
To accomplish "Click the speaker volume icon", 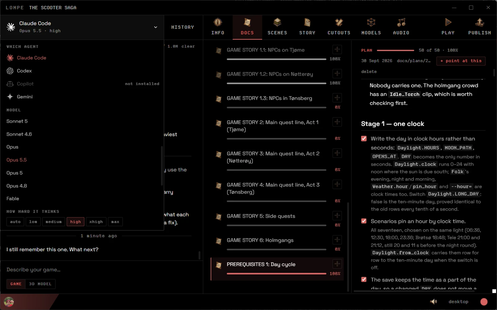I will (x=434, y=302).
